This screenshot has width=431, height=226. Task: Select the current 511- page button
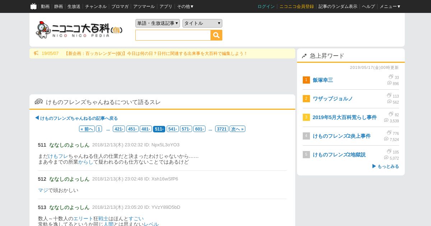point(159,129)
